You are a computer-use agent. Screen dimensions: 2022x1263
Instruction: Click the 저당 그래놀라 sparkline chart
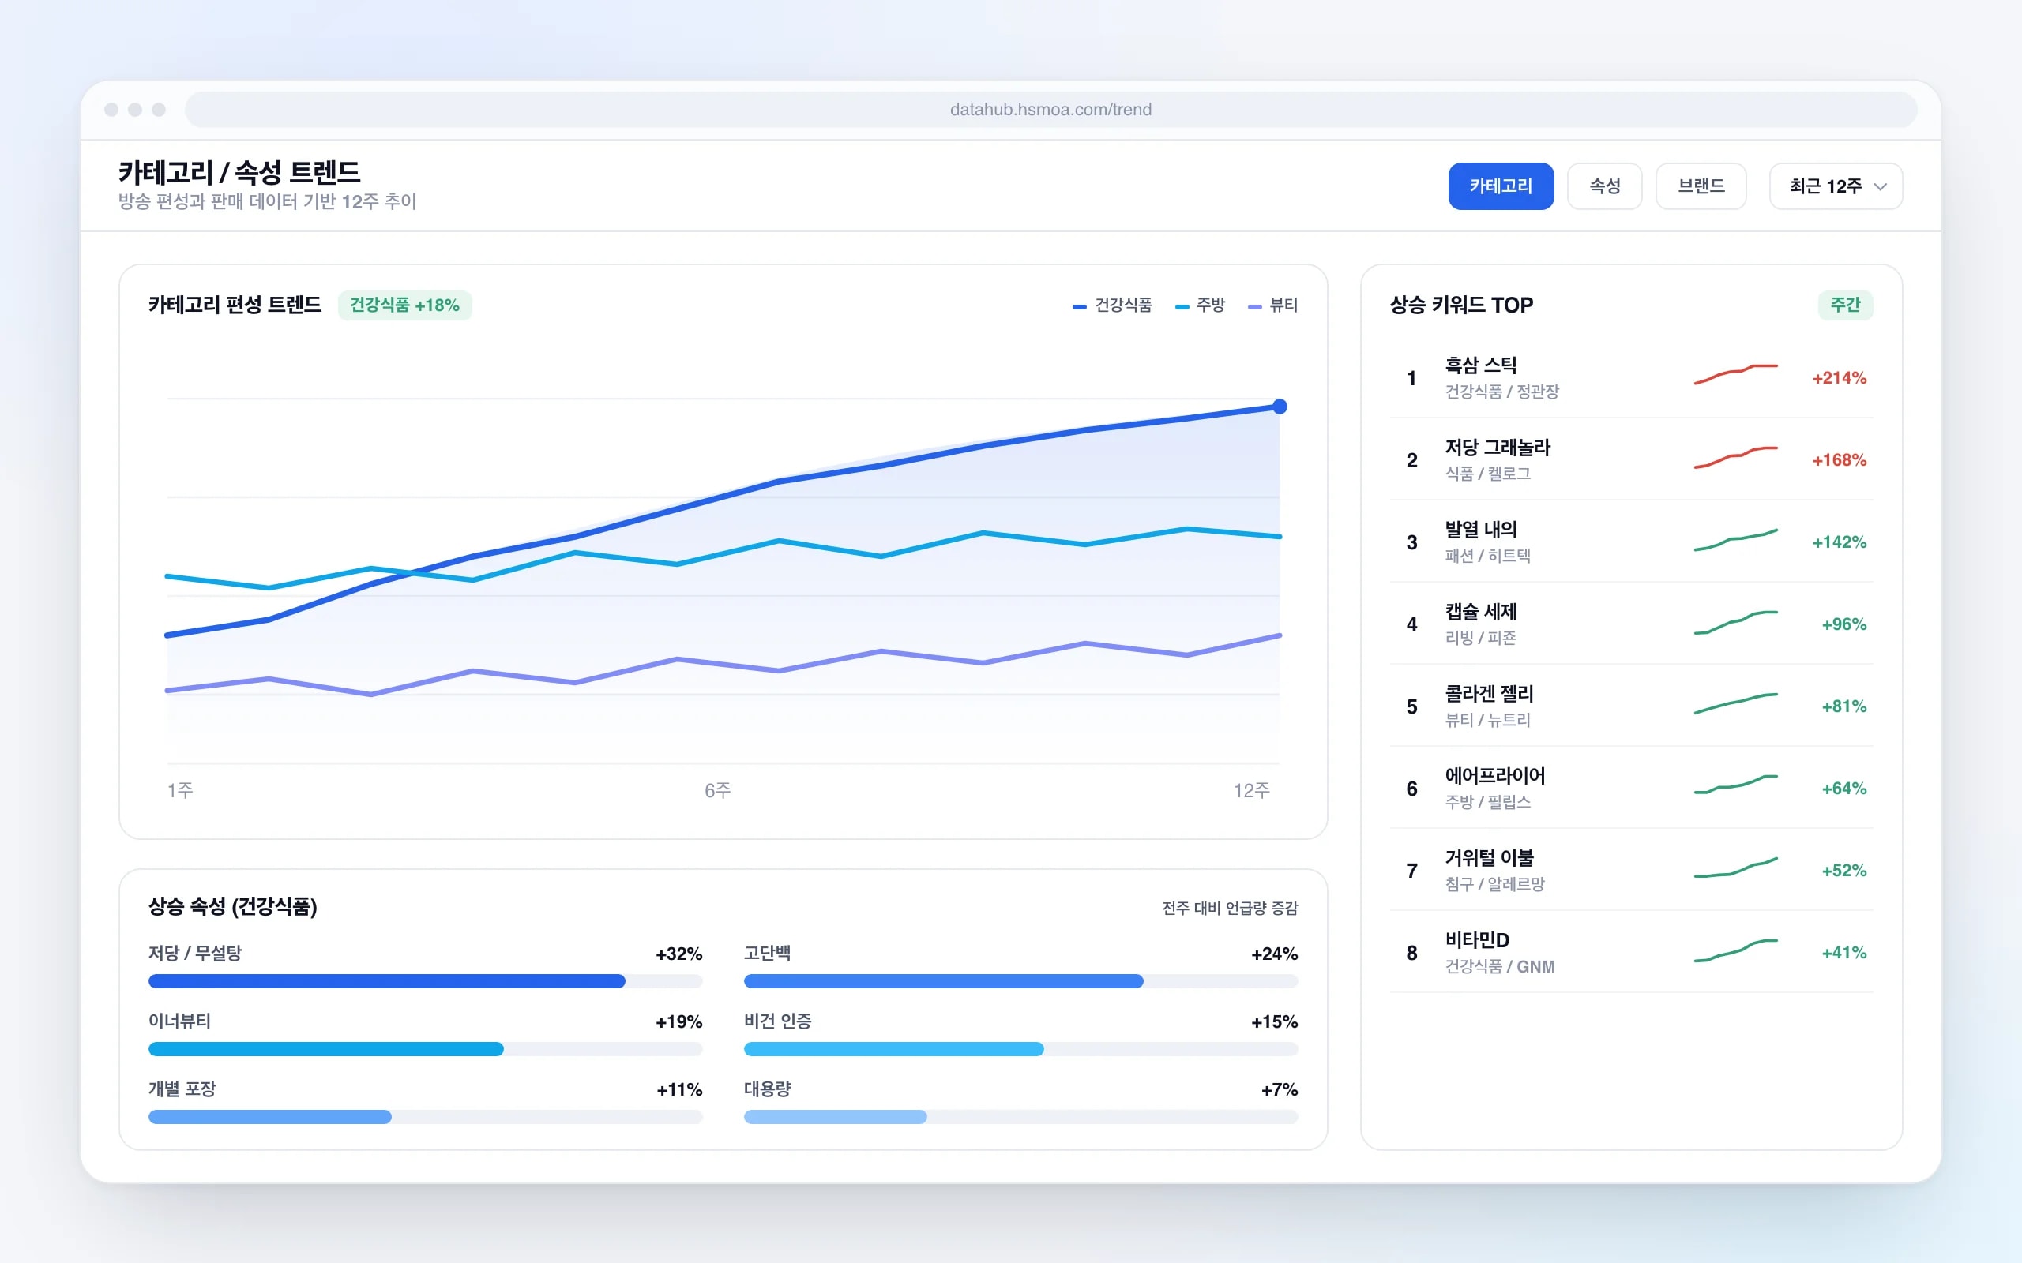click(x=1735, y=458)
